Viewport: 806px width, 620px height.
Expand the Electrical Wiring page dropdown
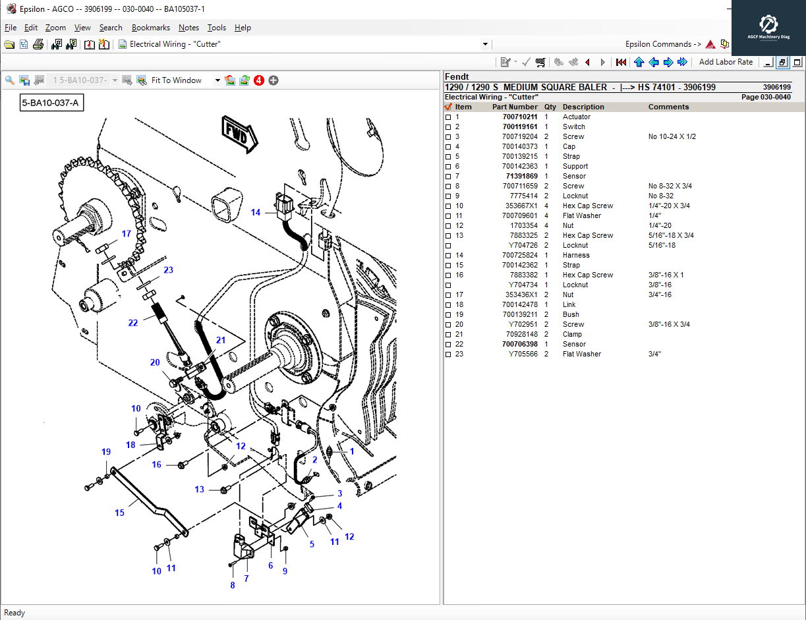485,44
